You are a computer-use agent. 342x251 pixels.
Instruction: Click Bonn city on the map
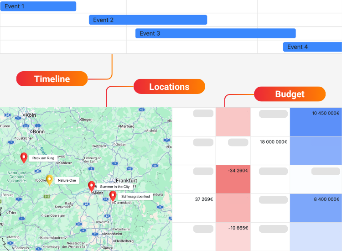tap(39, 131)
